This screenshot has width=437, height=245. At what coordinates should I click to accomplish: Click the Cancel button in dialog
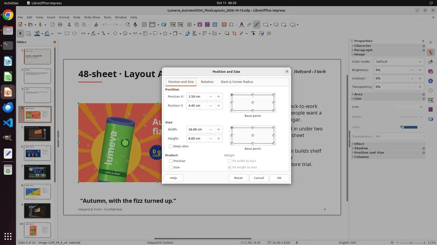tap(259, 178)
